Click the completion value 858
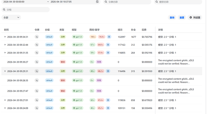The height and width of the screenshot is (114, 207). tap(133, 100)
